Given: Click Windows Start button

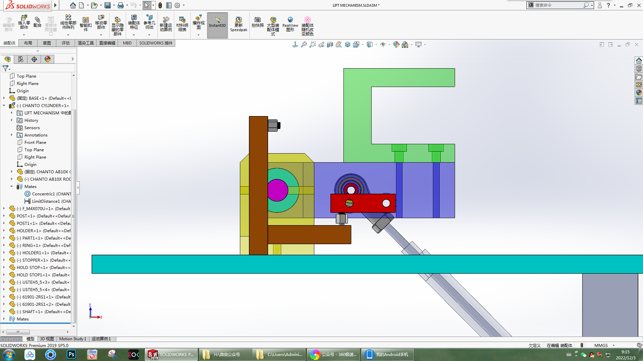Looking at the screenshot, I should coord(9,354).
